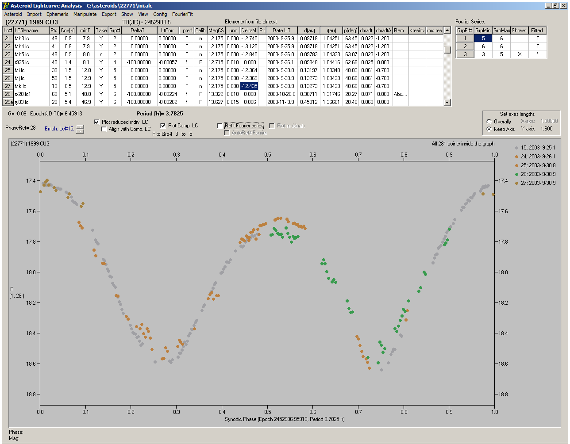Click gray legend marker for 15; 2003-9-25.1
Screen dimensions: 570x444
(516, 148)
